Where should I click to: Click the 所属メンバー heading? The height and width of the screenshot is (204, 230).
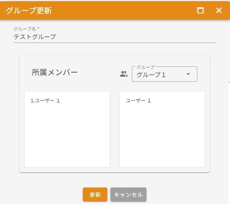[54, 72]
